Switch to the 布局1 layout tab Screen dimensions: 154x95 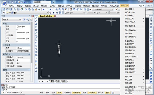point(58,81)
